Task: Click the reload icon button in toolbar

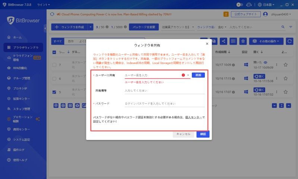Action: [x=289, y=41]
